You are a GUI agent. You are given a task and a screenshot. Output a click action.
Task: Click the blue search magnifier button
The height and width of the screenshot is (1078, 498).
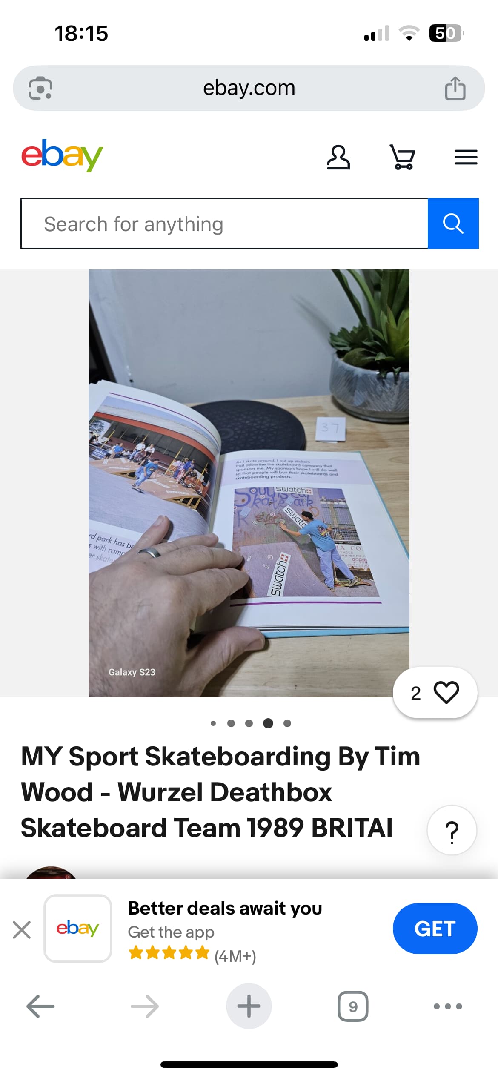(453, 224)
